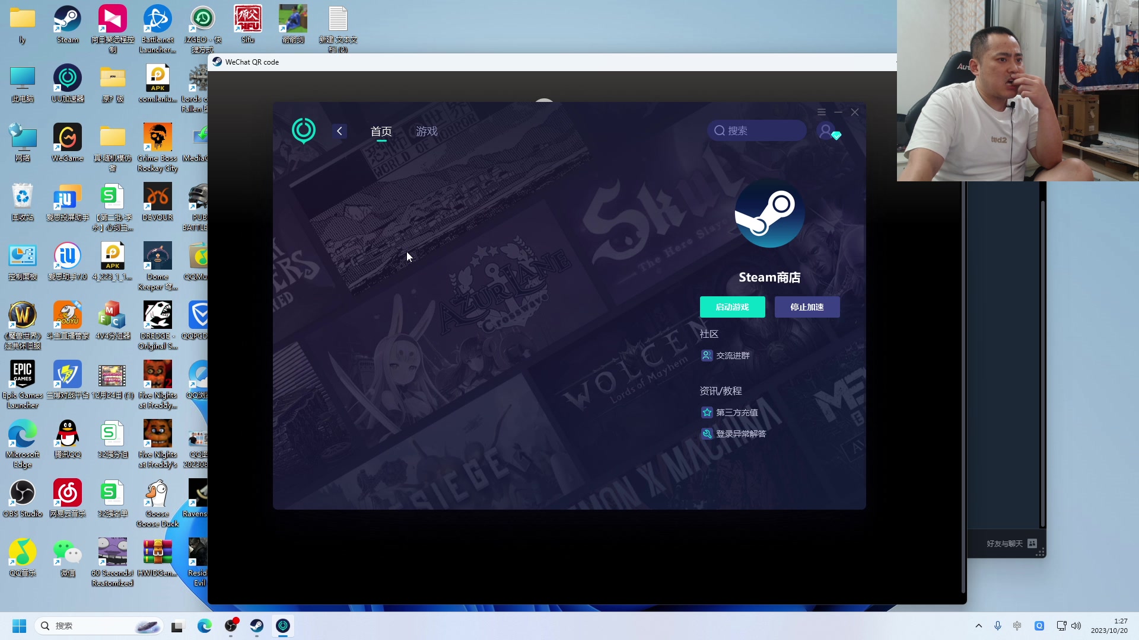Viewport: 1139px width, 640px height.
Task: Open the WeGame desktop icon
Action: click(x=68, y=143)
